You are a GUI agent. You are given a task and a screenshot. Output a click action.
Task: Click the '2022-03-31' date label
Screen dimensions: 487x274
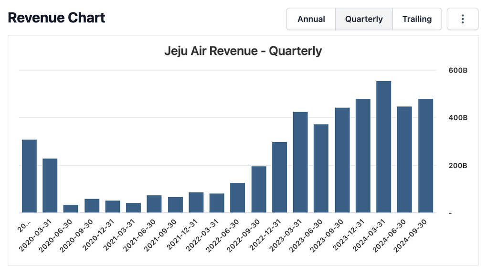tap(202, 235)
